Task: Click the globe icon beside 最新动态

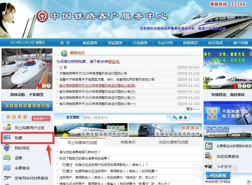Action: click(64, 53)
